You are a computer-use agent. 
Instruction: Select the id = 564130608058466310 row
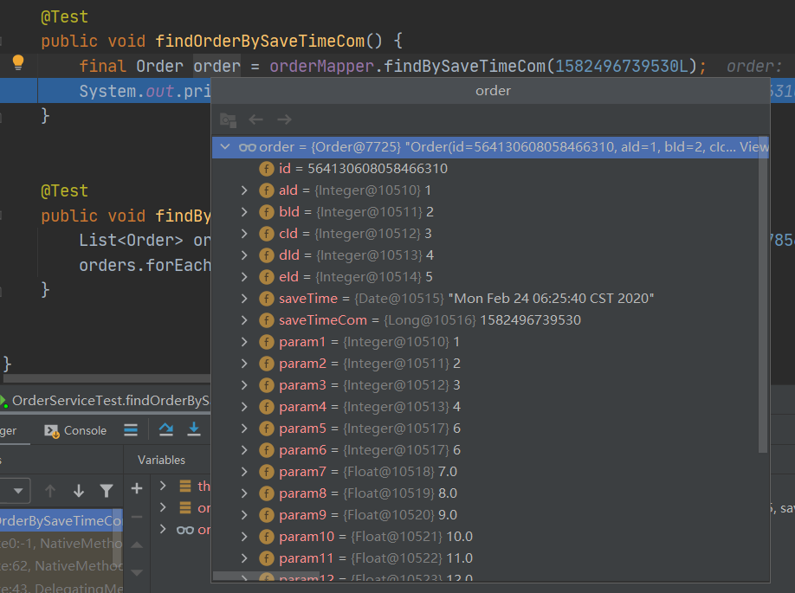485,169
